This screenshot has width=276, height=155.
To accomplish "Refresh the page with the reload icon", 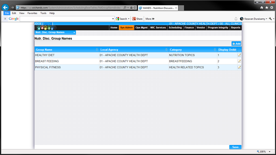I will [135, 8].
